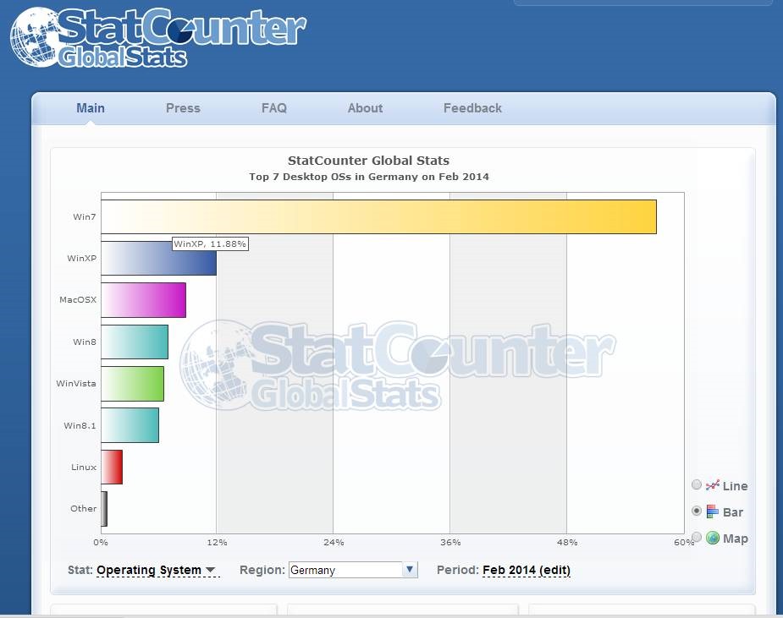Click the Region dropdown arrow button
Viewport: 783px width, 618px height.
410,570
